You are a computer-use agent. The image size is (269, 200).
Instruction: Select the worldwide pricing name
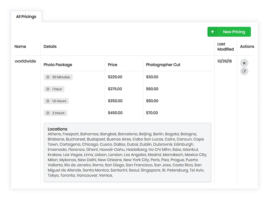coord(25,61)
